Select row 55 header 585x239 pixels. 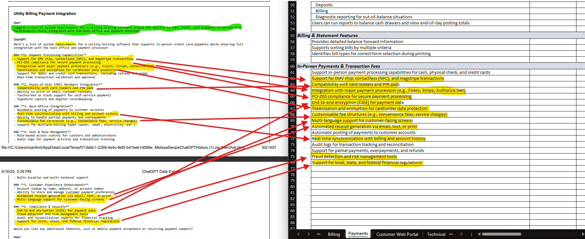tap(292, 35)
